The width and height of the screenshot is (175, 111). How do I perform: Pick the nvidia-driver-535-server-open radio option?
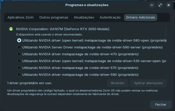pos(19,61)
